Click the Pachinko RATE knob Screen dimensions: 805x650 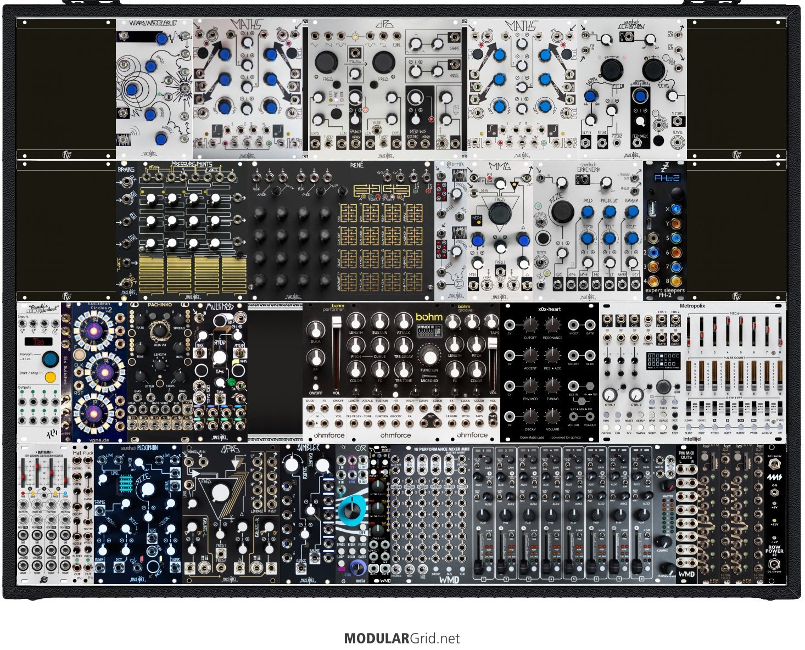139,318
